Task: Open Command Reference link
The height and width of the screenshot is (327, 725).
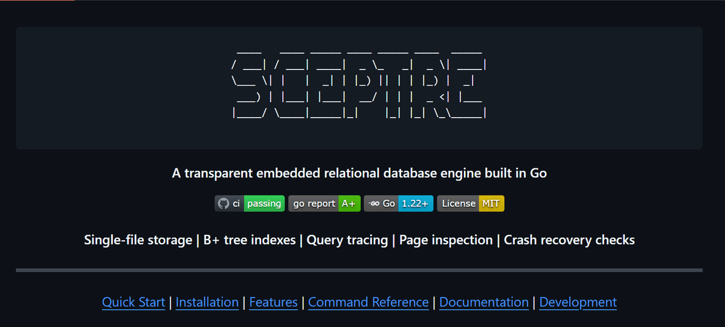Action: pos(369,302)
